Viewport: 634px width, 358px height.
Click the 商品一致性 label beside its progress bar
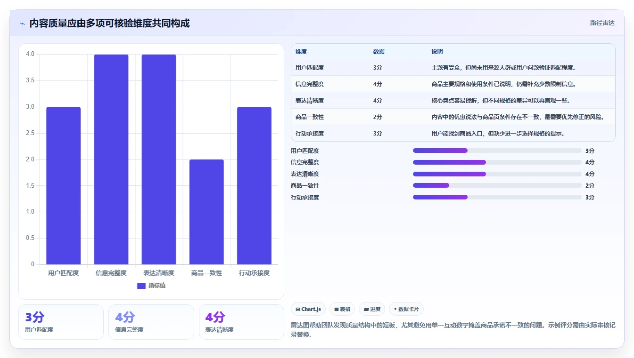[305, 186]
